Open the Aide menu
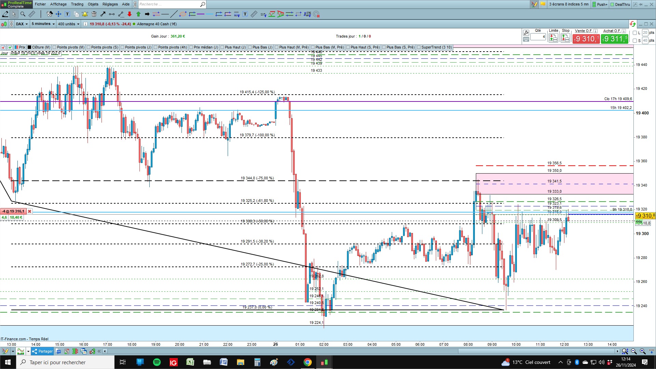 tap(126, 4)
